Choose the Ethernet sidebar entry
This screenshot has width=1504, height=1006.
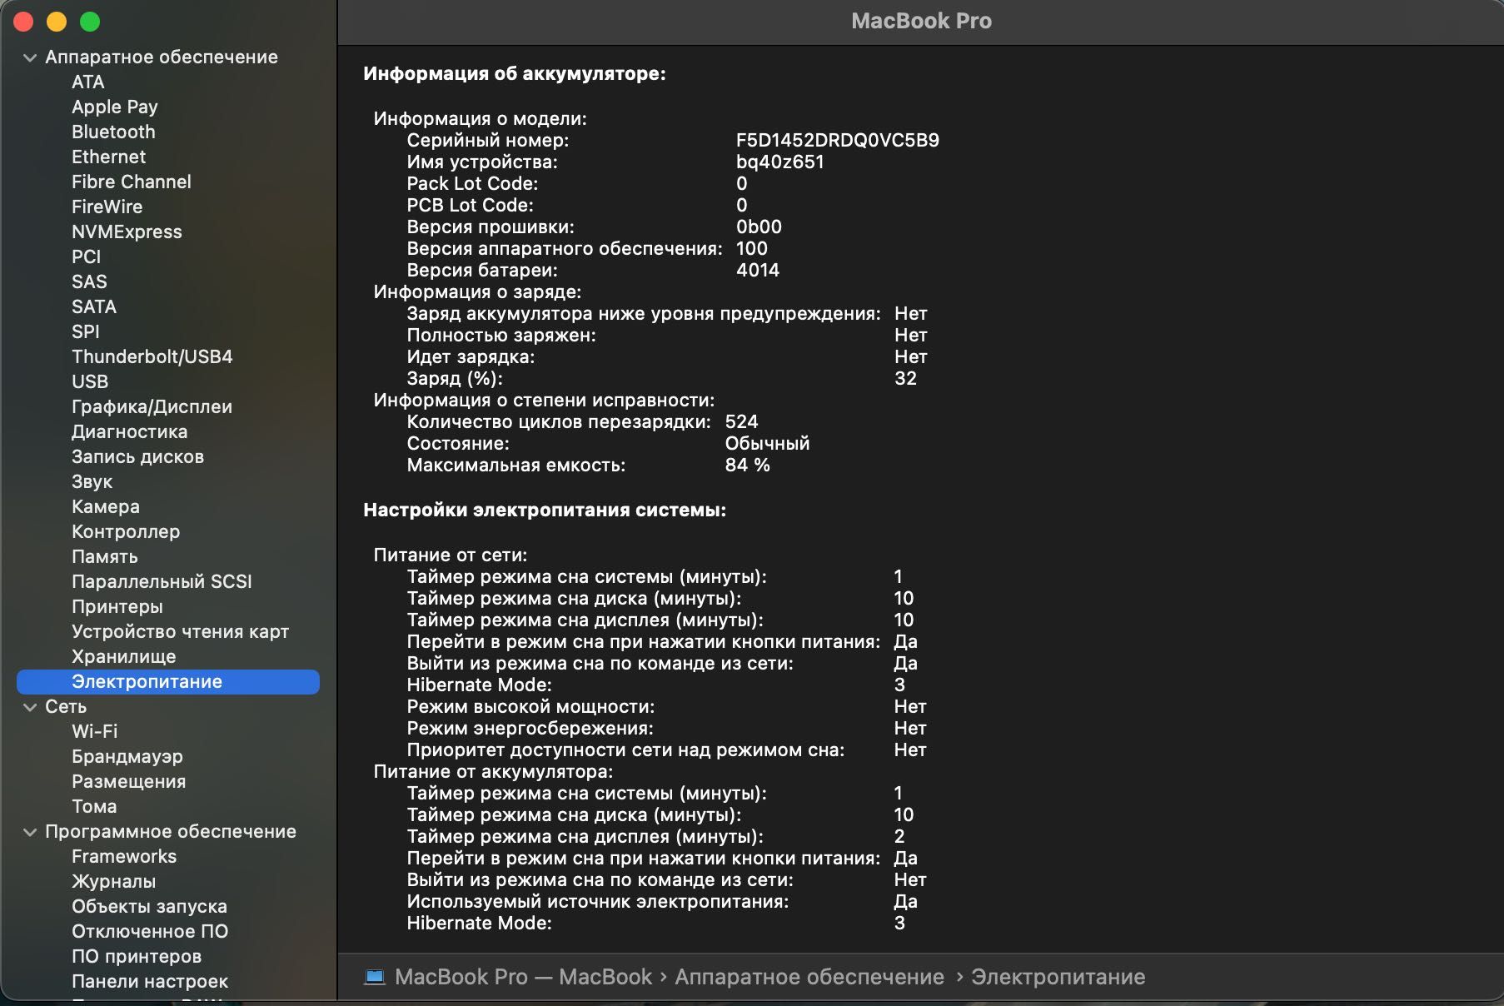[x=108, y=157]
